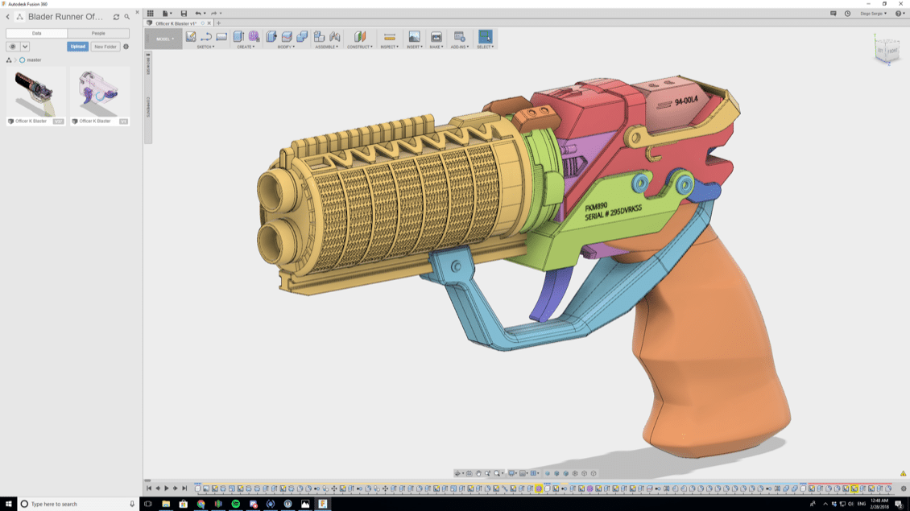Image resolution: width=910 pixels, height=511 pixels.
Task: Expand the INSERT menu
Action: (x=415, y=47)
